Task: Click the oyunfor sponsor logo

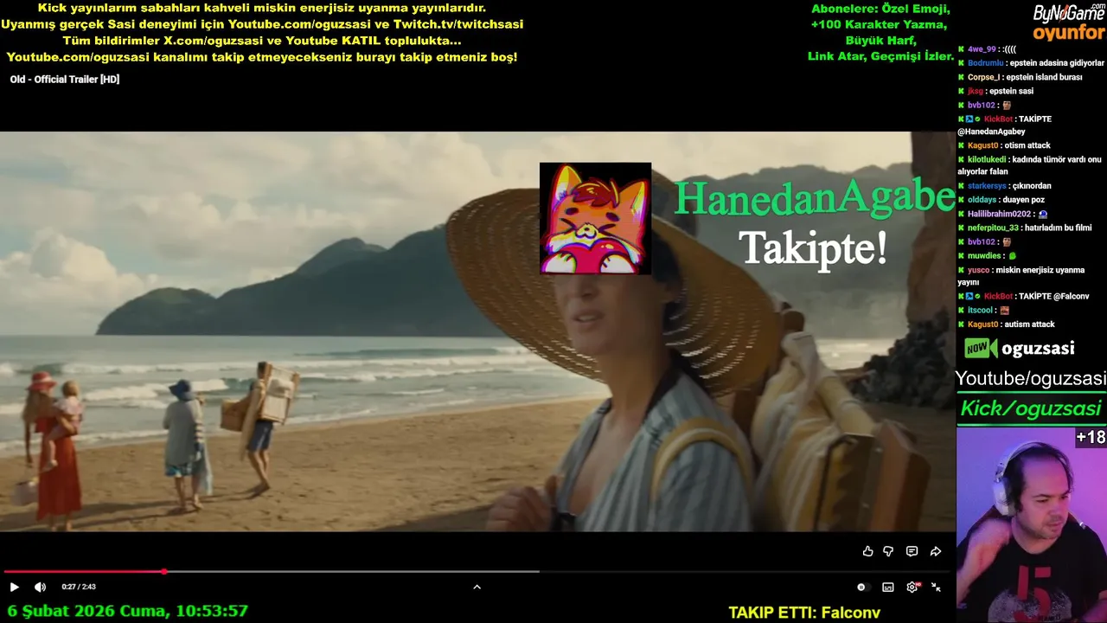Action: point(1069,33)
